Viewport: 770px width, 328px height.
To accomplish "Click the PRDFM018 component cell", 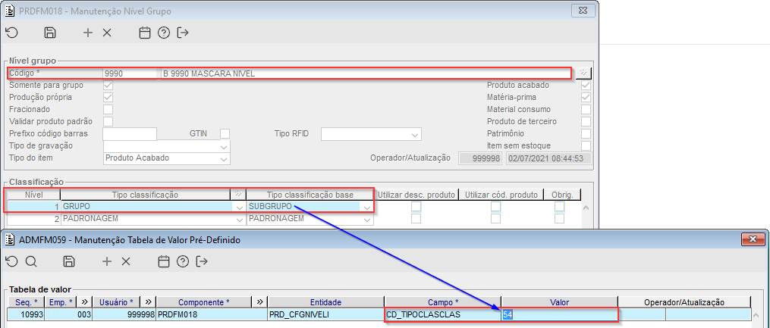I will (211, 314).
